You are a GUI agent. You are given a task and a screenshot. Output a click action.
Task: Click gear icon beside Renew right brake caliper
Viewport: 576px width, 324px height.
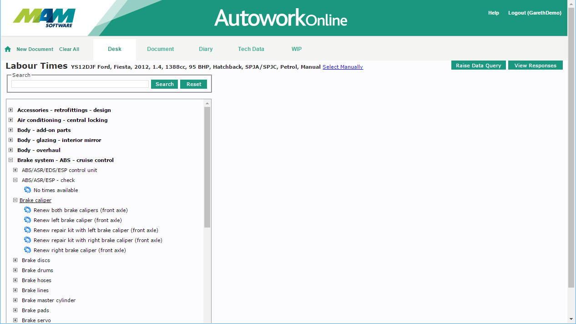click(27, 250)
